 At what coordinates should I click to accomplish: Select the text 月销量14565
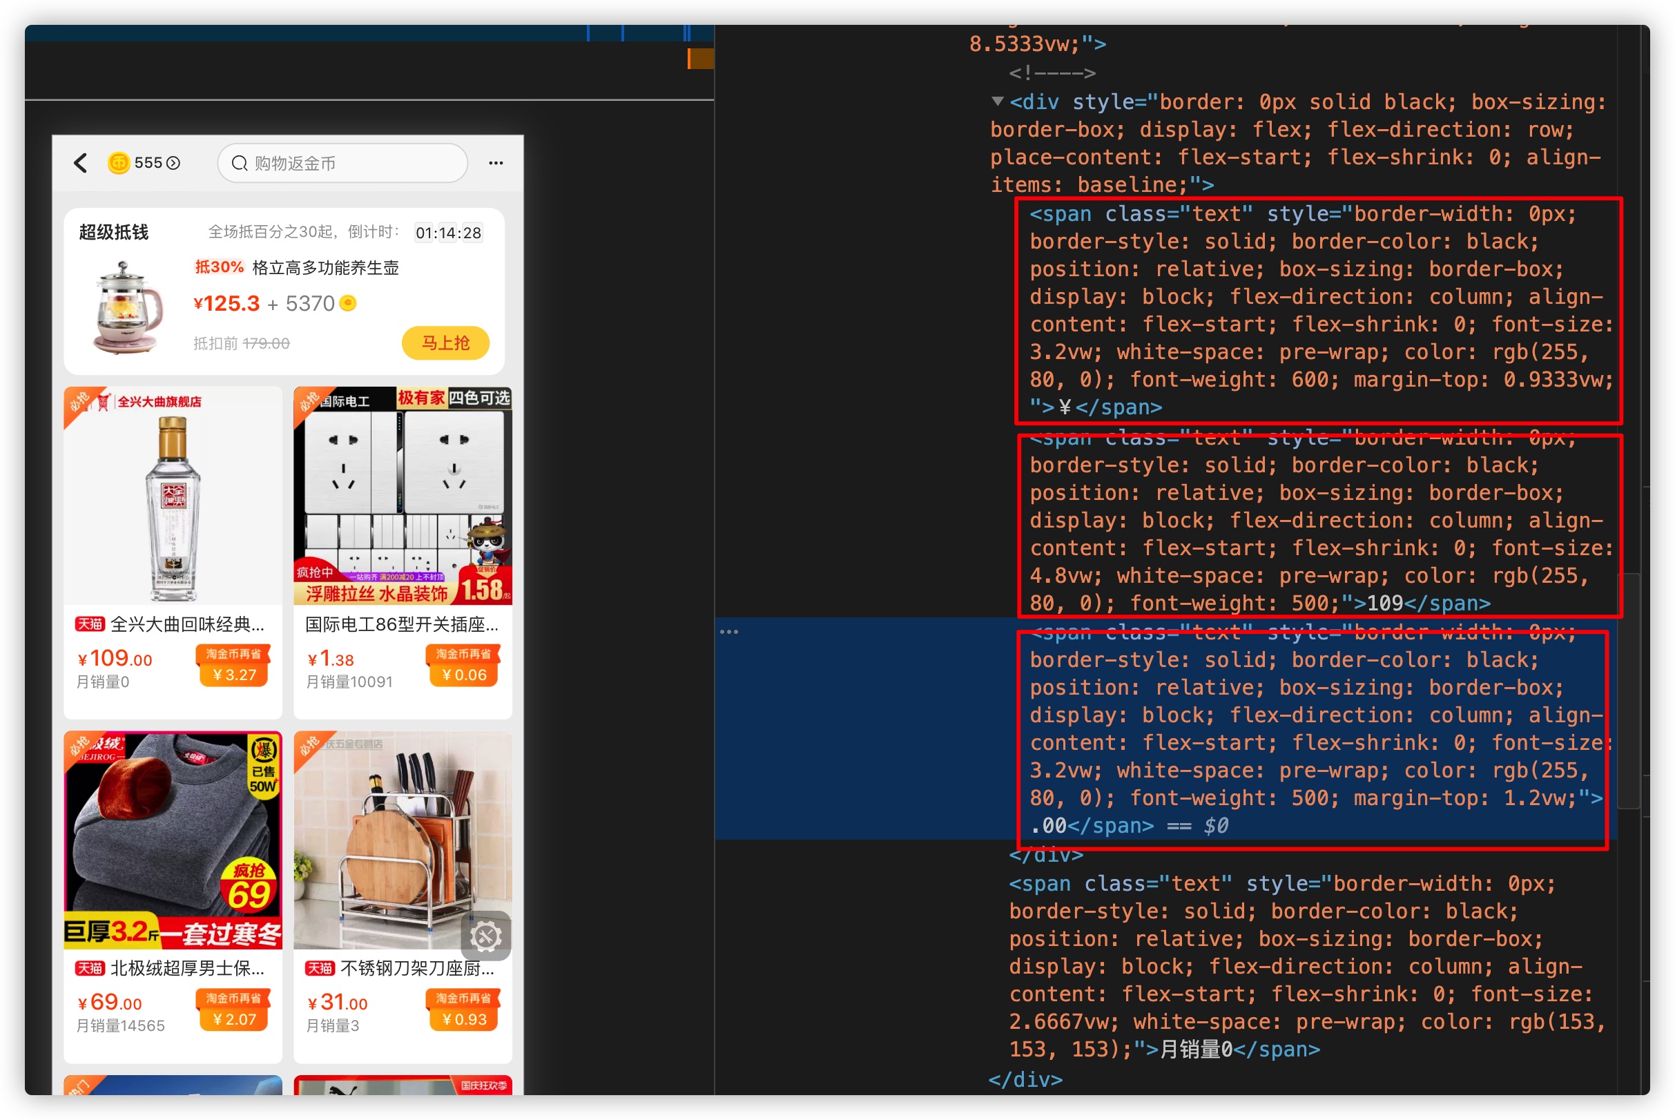point(121,1026)
